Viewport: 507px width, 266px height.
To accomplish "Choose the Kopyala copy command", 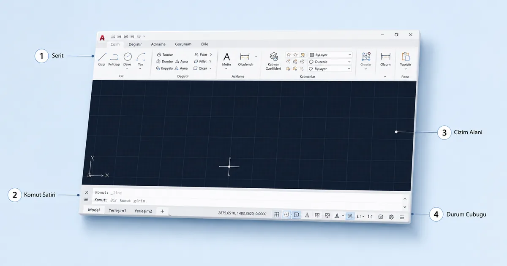I will (164, 68).
